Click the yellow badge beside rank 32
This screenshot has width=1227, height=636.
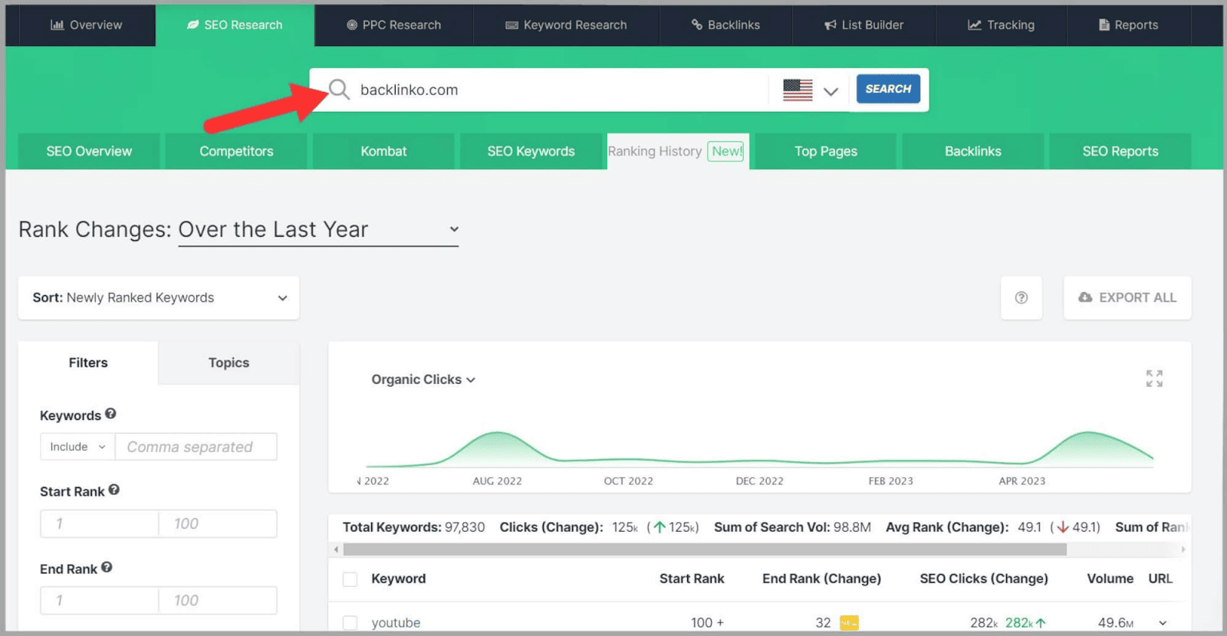tap(849, 623)
